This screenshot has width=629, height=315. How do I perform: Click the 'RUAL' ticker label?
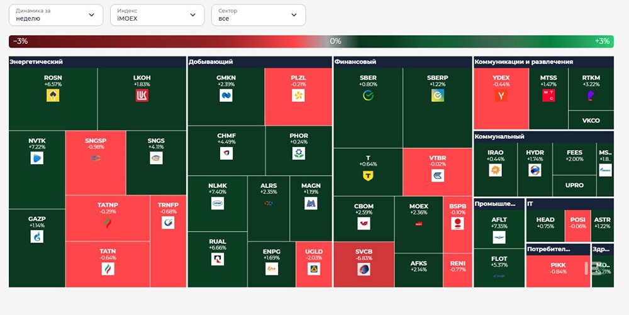(218, 241)
